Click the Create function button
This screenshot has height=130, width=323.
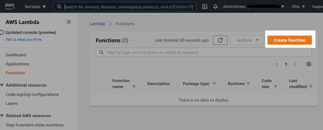point(290,40)
